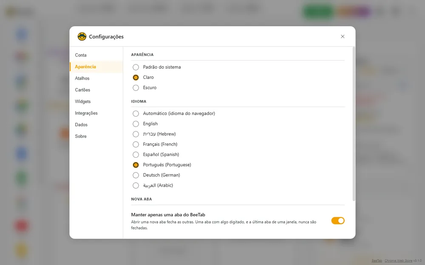Click the settings dialog vertical scrollbar

pos(354,124)
